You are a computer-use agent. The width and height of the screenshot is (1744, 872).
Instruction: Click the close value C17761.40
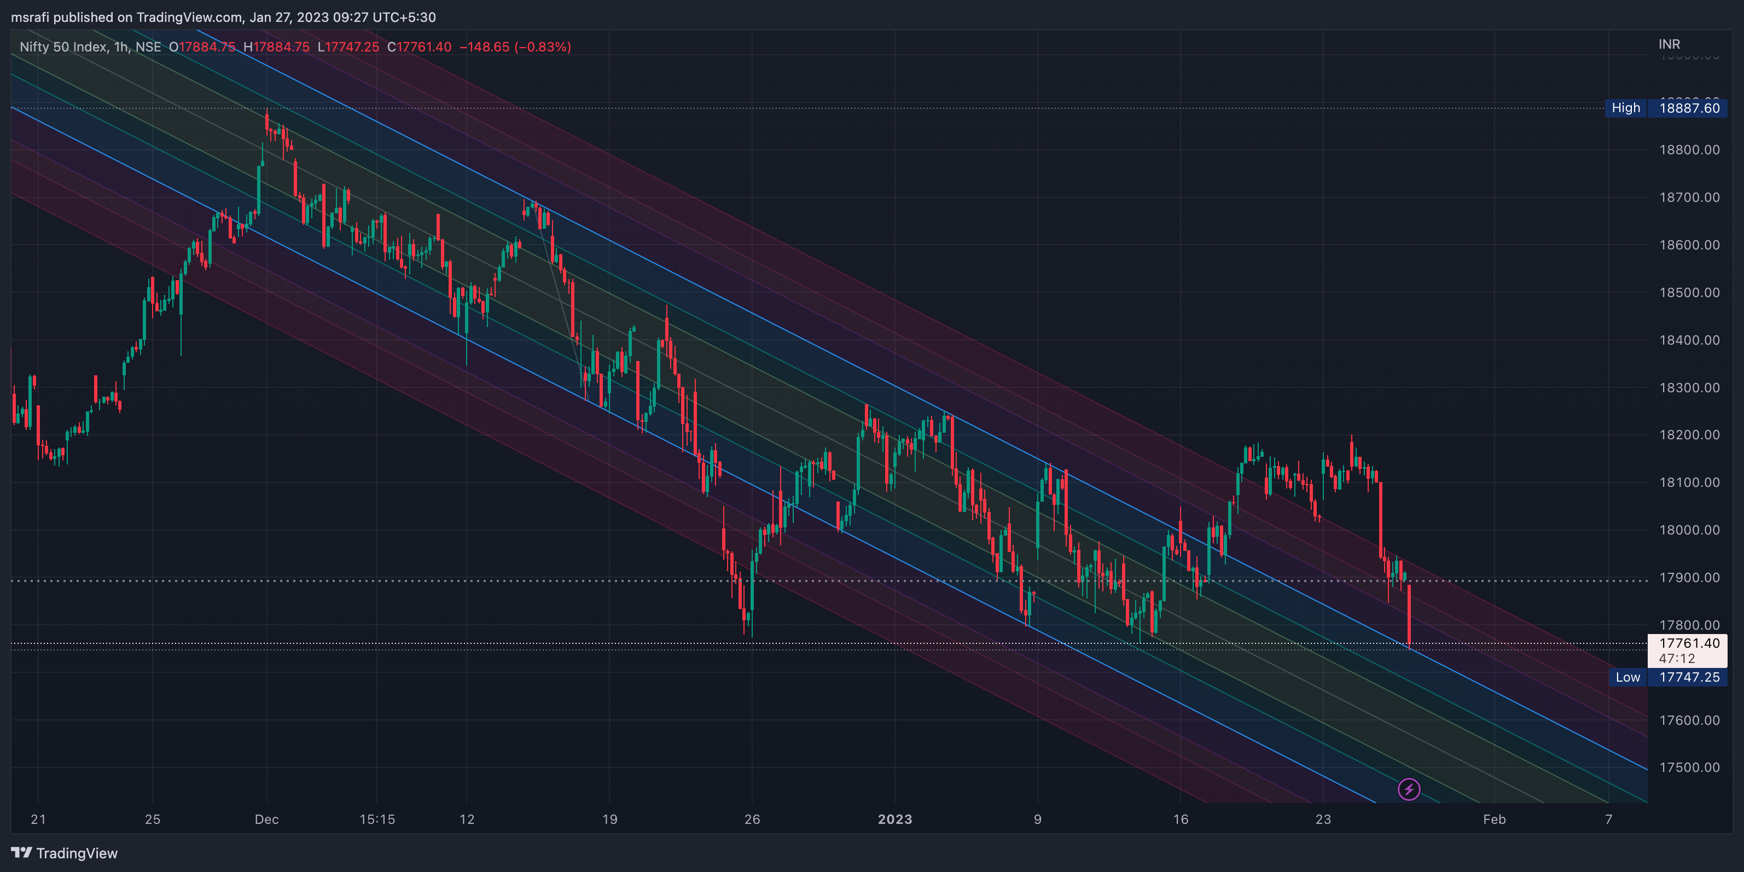[x=419, y=46]
